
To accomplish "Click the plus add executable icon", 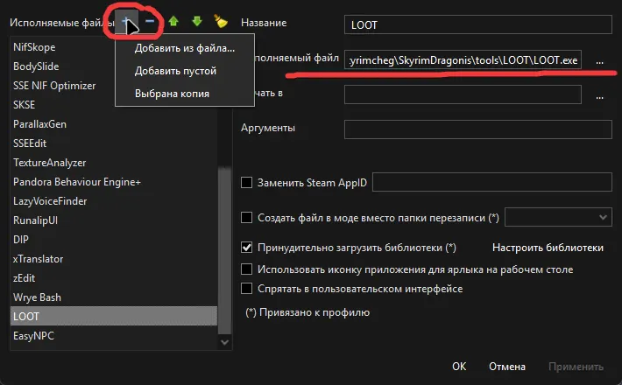I will point(126,21).
